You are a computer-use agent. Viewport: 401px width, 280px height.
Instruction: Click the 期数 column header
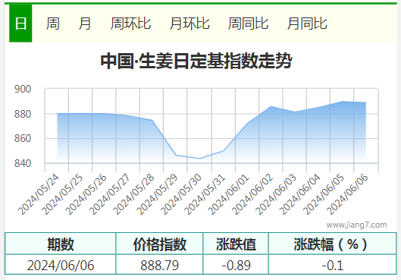(61, 244)
